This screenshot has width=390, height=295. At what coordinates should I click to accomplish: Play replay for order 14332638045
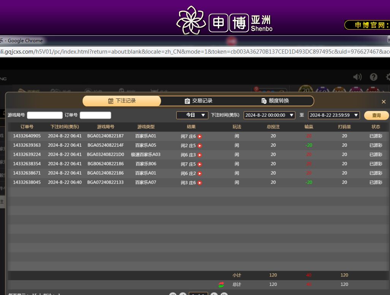200,183
